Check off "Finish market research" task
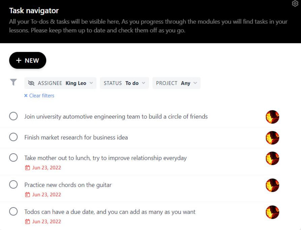 [x=13, y=137]
